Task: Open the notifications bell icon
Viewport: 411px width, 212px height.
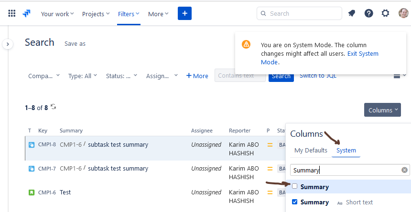Action: [x=351, y=13]
